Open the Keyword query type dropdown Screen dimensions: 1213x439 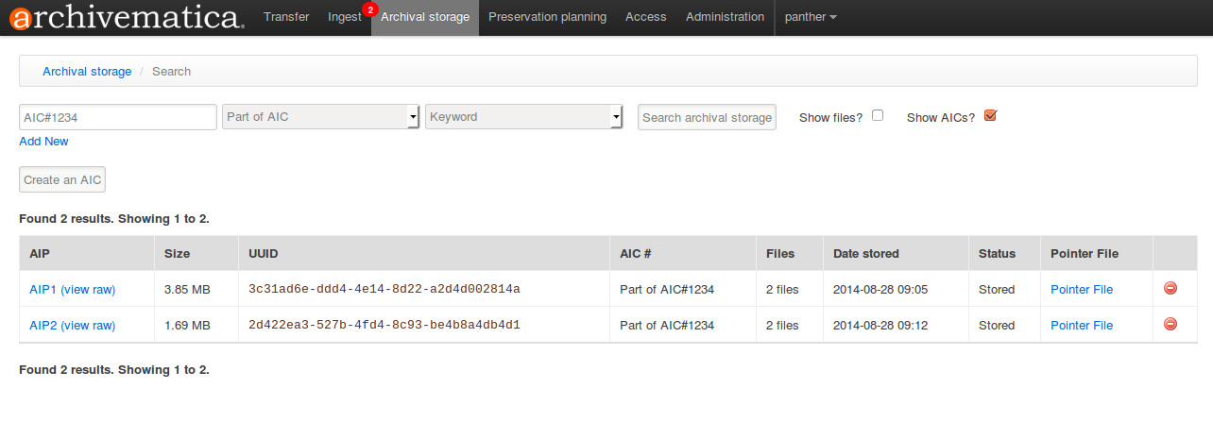coord(523,117)
